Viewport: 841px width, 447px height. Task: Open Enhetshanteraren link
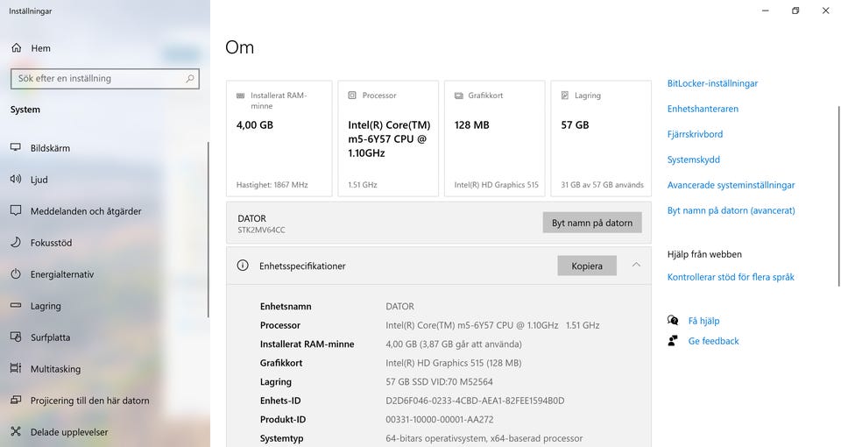click(703, 109)
